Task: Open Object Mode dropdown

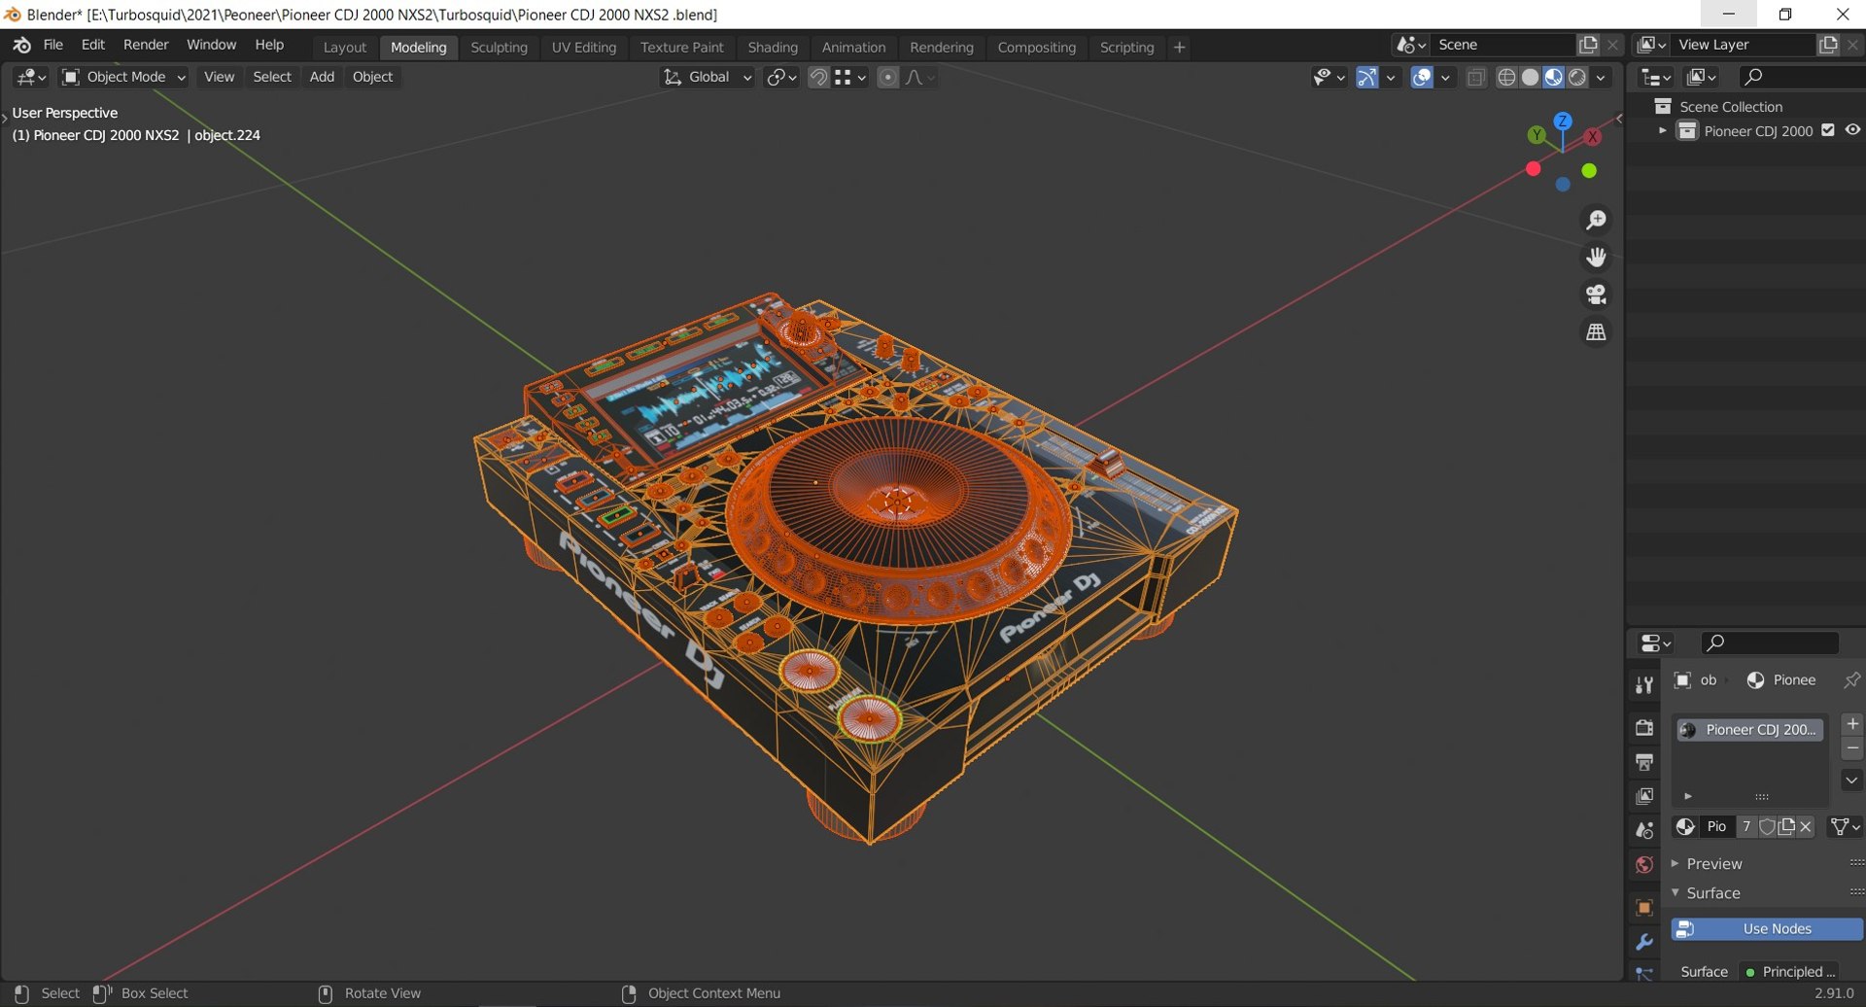Action: point(123,77)
